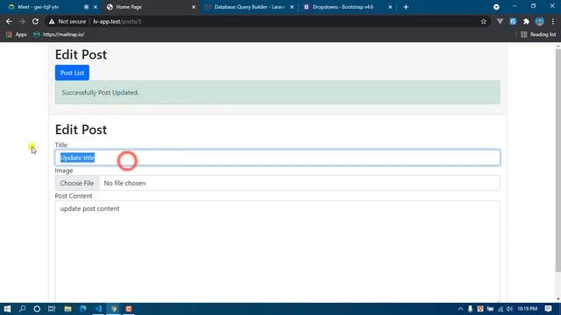561x315 pixels.
Task: Open the mailtrap.io bookmark
Action: tap(59, 34)
